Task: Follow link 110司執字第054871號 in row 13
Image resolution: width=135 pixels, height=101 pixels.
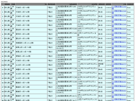Action: click(x=119, y=70)
